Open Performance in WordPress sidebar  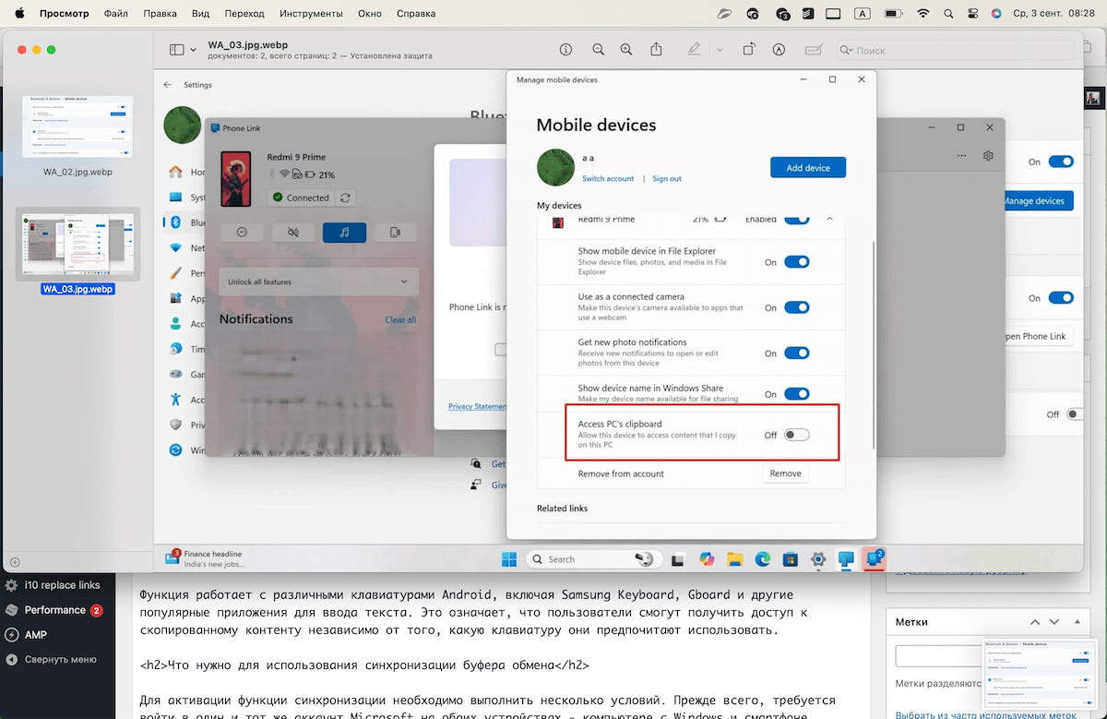click(54, 610)
